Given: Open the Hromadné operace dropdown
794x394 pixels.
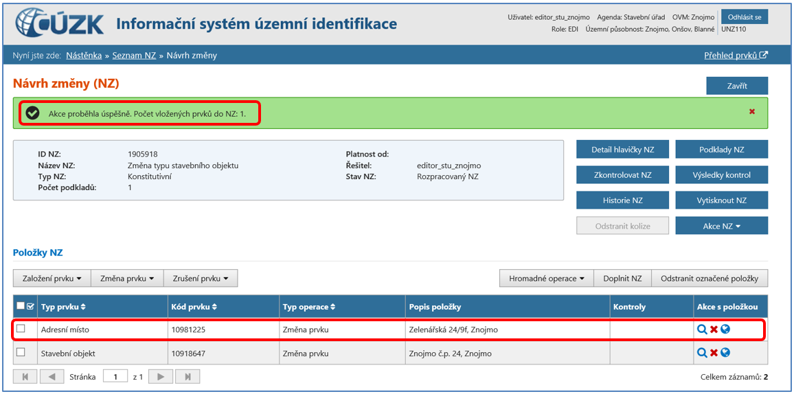Looking at the screenshot, I should pos(546,278).
